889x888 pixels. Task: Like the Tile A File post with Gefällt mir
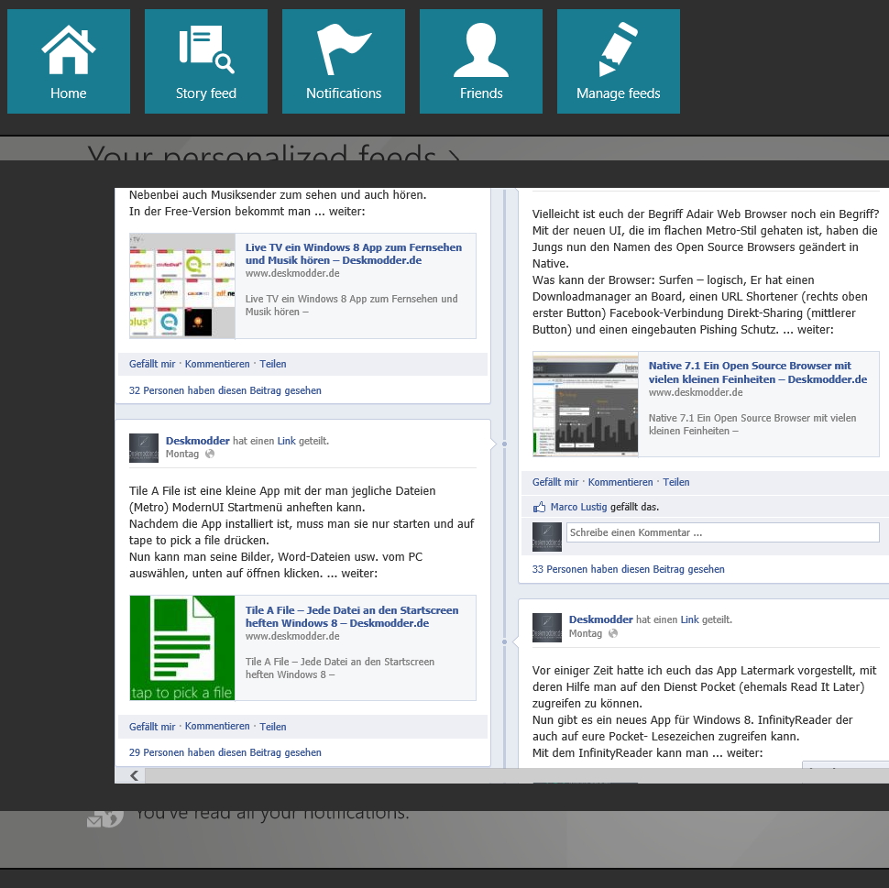tap(152, 727)
